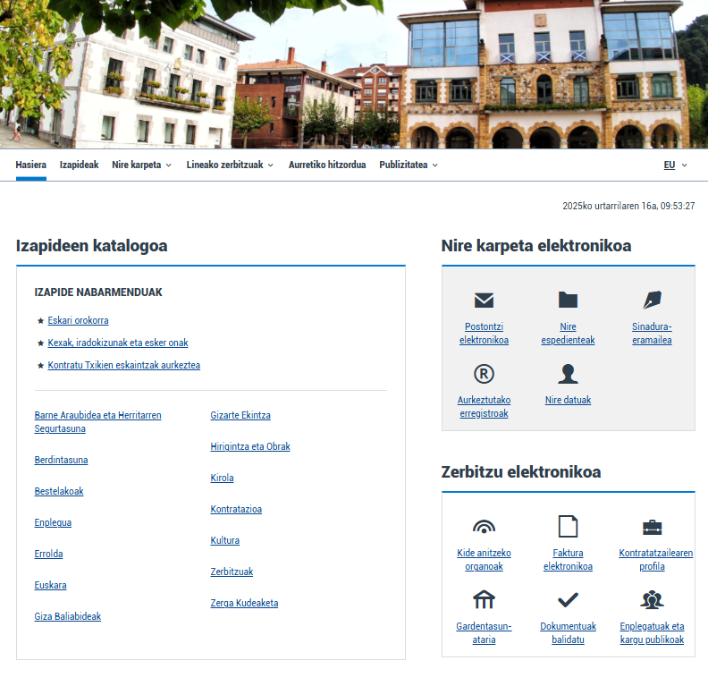This screenshot has height=686, width=708.
Task: Click the Nire espedienteak text link
Action: [x=568, y=334]
